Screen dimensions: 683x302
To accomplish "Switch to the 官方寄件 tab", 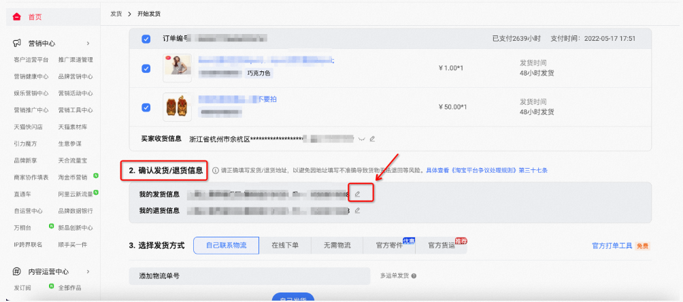I will [x=389, y=246].
